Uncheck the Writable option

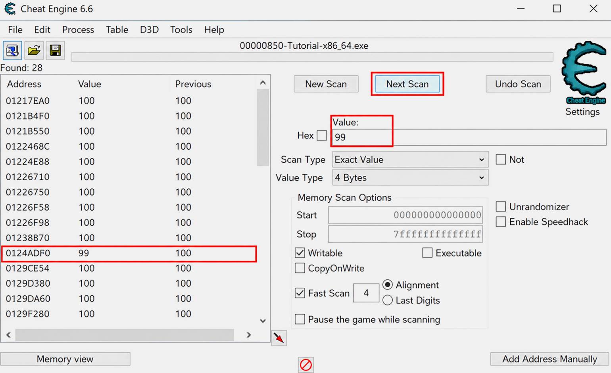click(x=300, y=253)
